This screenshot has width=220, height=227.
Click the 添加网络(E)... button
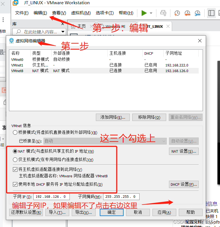point(113,117)
